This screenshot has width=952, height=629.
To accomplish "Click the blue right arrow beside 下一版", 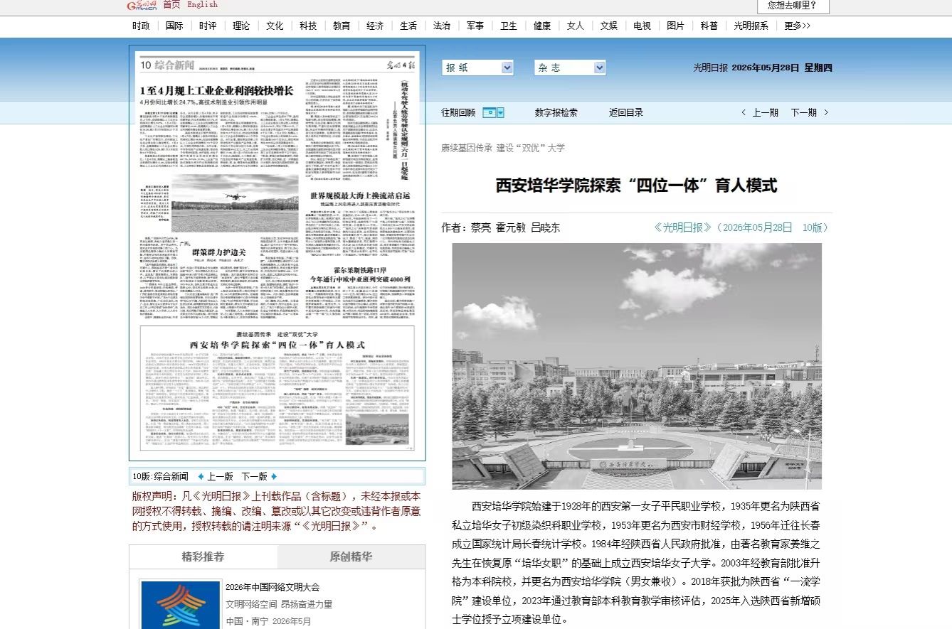I will [x=274, y=476].
